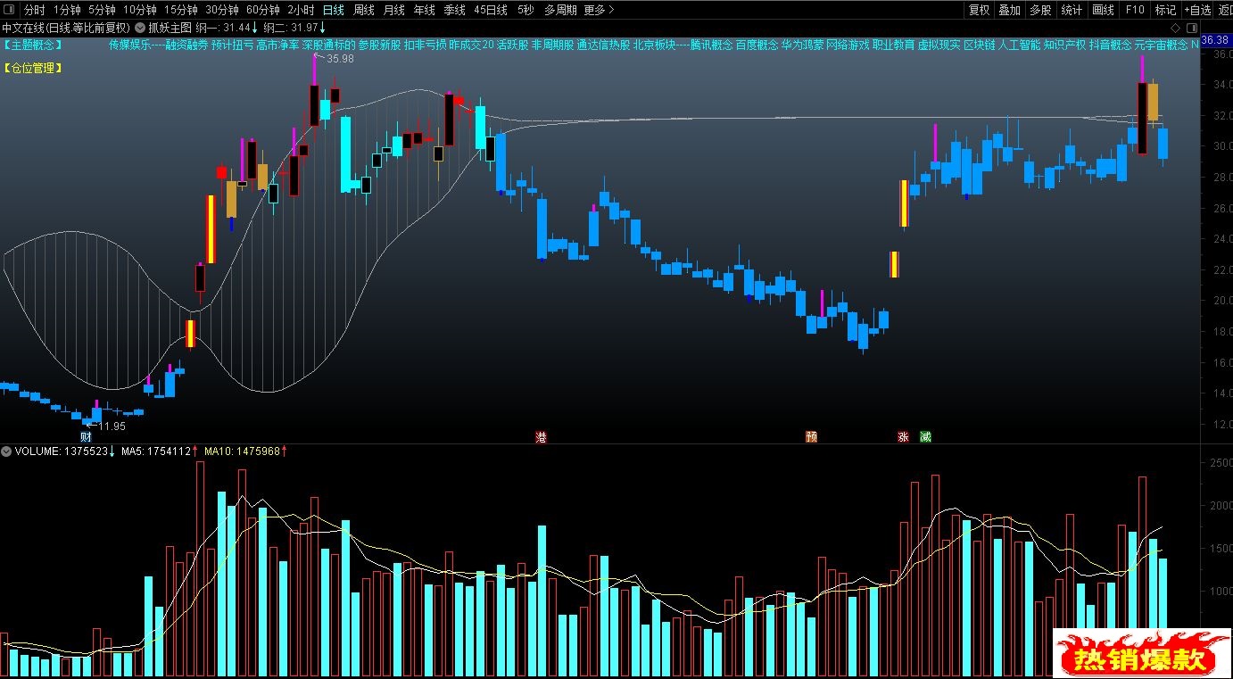Click the 抖音概念 concept tag
Viewport: 1233px width, 679px height.
tap(1110, 44)
